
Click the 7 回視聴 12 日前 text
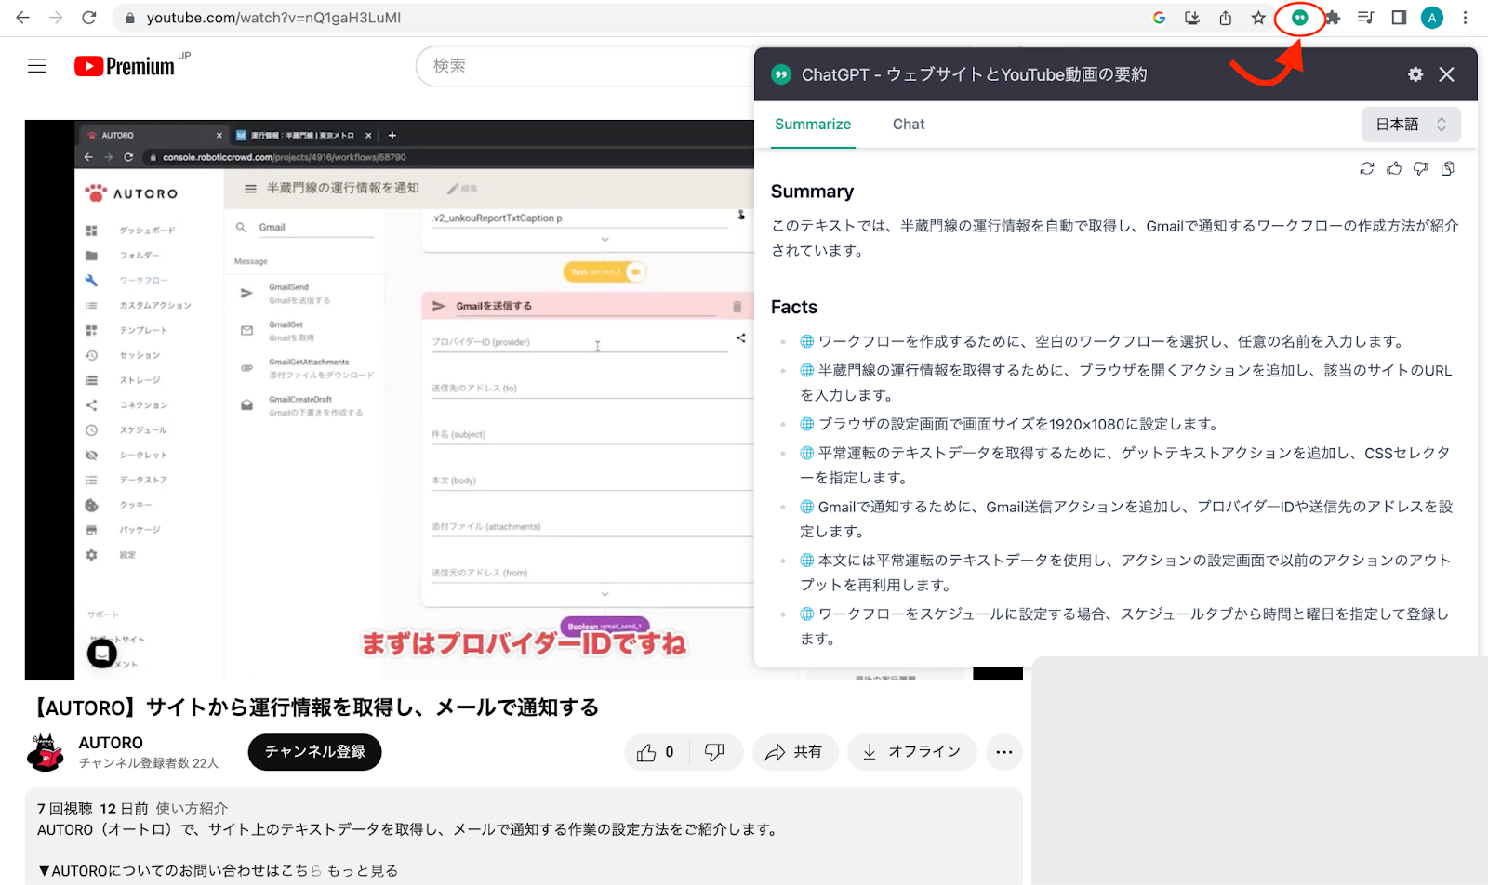pos(93,809)
